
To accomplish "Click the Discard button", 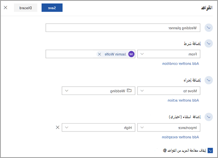I will pos(26,8).
